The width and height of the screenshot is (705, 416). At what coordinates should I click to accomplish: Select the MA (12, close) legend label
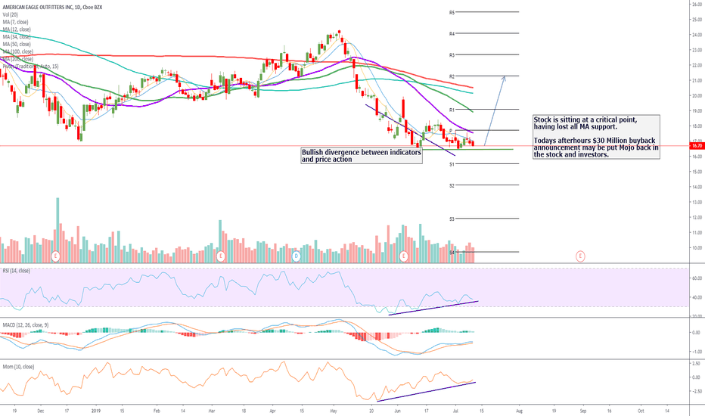(17, 29)
